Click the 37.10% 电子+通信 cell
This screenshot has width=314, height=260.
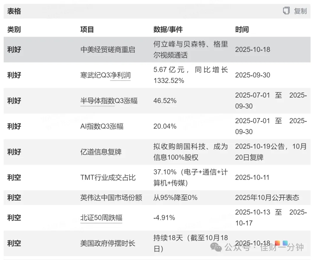pos(191,177)
